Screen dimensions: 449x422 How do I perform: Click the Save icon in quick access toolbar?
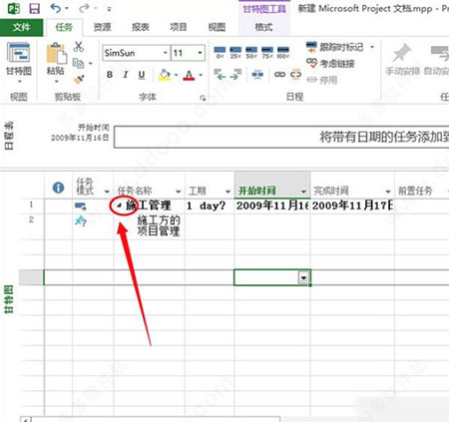[x=35, y=8]
